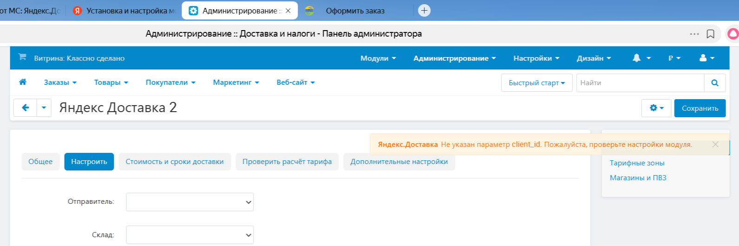Screen dimensions: 739x246
Task: Open the gear settings dropdown
Action: coord(656,108)
